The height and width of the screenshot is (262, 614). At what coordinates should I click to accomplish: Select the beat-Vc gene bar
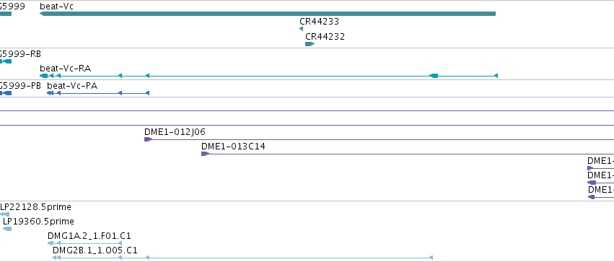tap(268, 14)
